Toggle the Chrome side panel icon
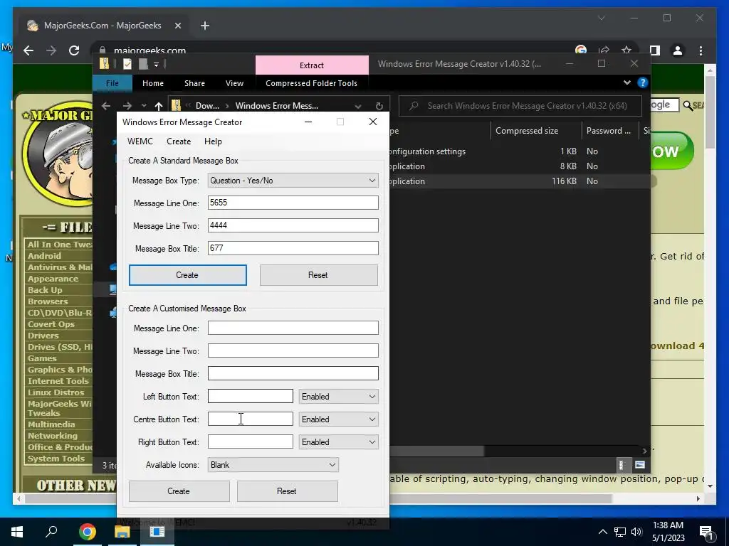Viewport: 729px width, 546px height. coord(655,50)
